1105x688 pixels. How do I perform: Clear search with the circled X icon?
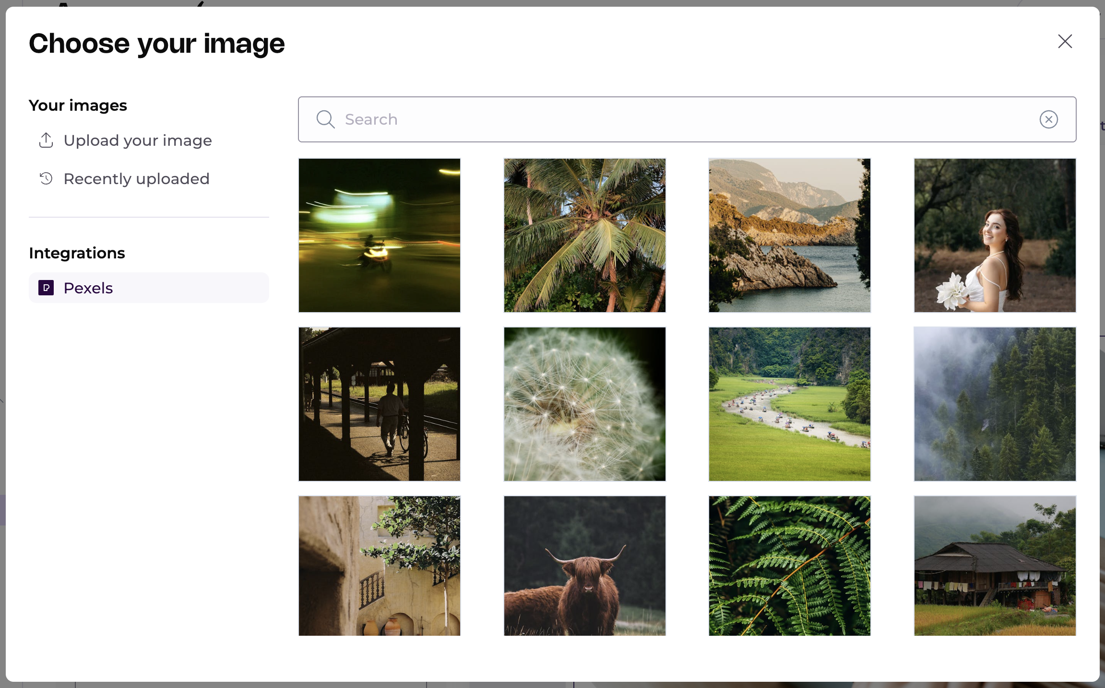pos(1048,119)
